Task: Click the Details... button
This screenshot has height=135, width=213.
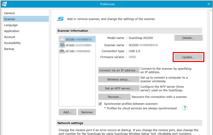Action: point(188,38)
